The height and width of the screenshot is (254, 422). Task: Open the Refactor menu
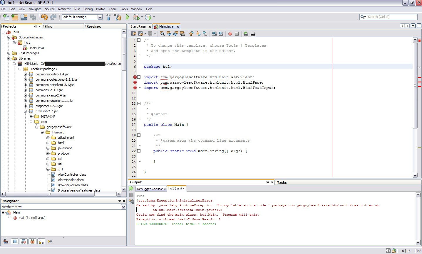pyautogui.click(x=64, y=9)
